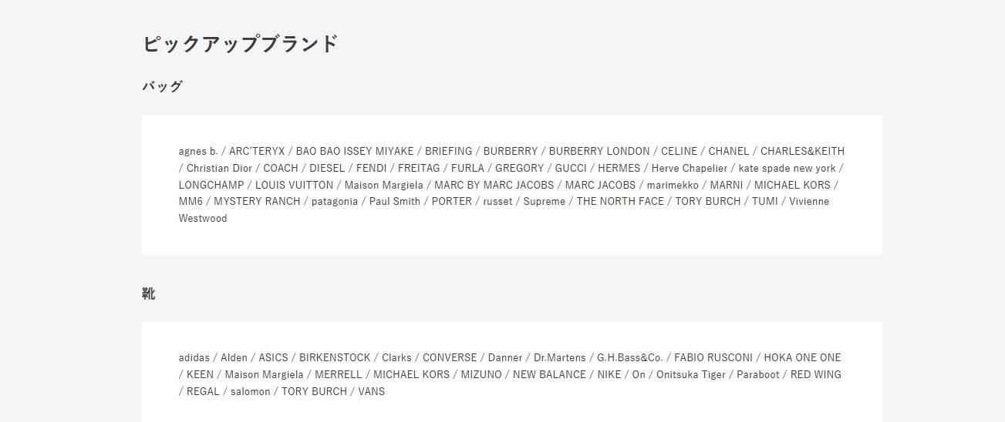Select the CHANEL bag brand
1005x422 pixels.
tap(729, 152)
